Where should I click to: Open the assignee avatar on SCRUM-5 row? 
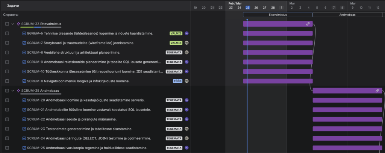pyautogui.click(x=186, y=33)
